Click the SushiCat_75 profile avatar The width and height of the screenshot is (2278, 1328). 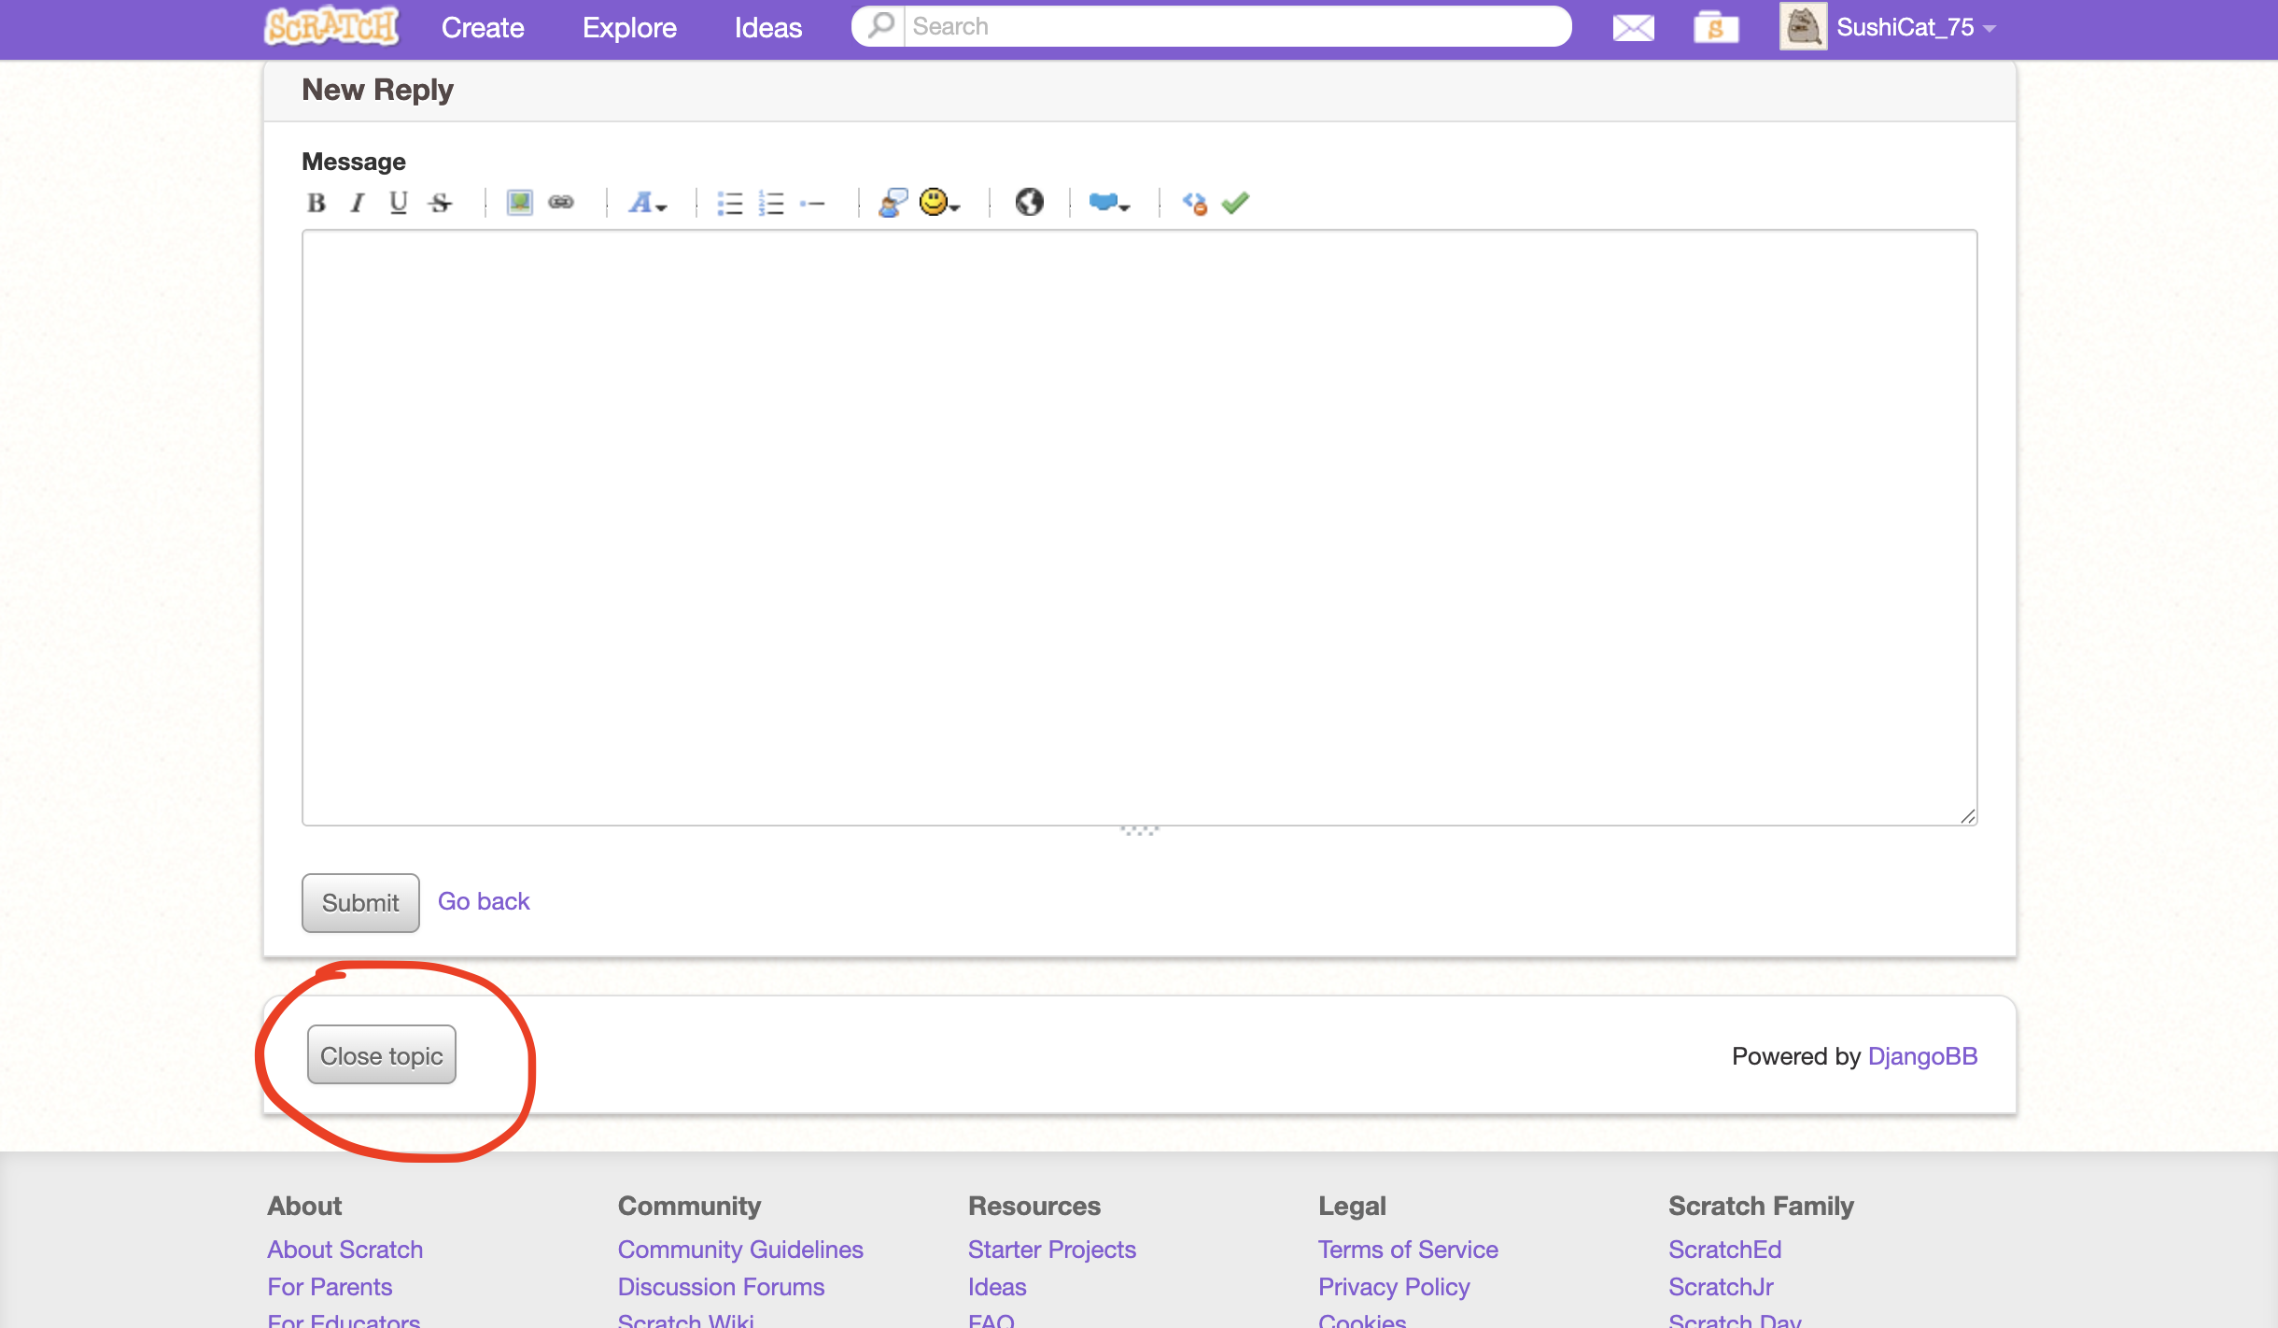(1804, 27)
